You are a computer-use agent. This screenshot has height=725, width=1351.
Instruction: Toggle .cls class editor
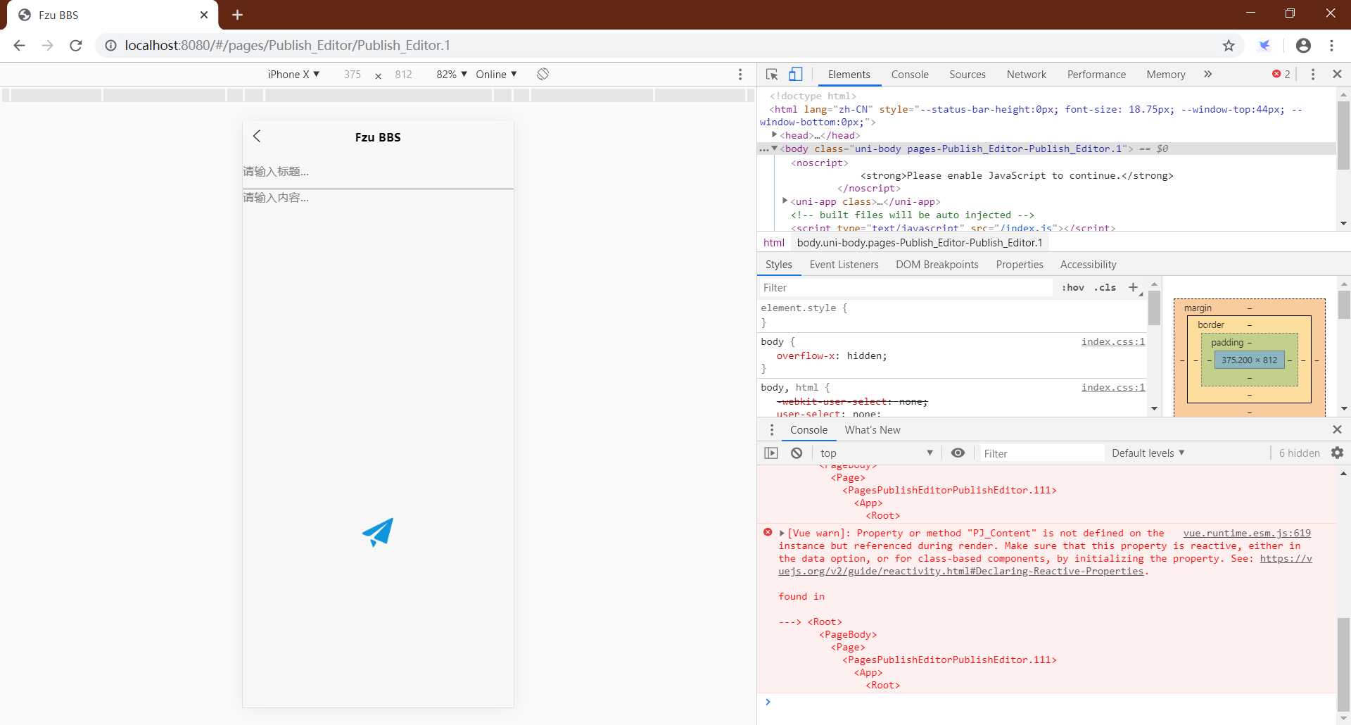(1105, 287)
